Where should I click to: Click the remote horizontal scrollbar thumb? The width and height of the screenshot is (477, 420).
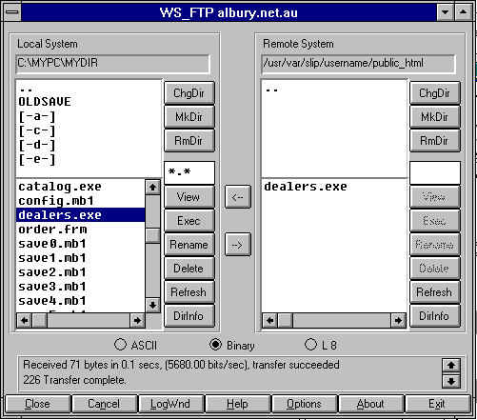point(286,321)
